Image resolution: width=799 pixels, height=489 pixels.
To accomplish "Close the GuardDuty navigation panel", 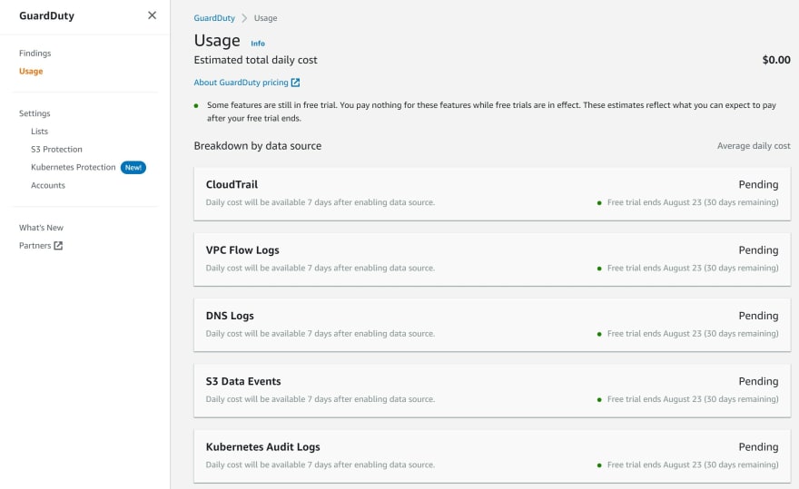I will point(152,15).
